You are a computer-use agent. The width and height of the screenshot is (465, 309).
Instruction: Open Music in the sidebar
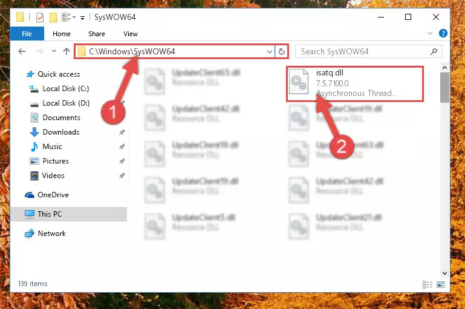(47, 147)
